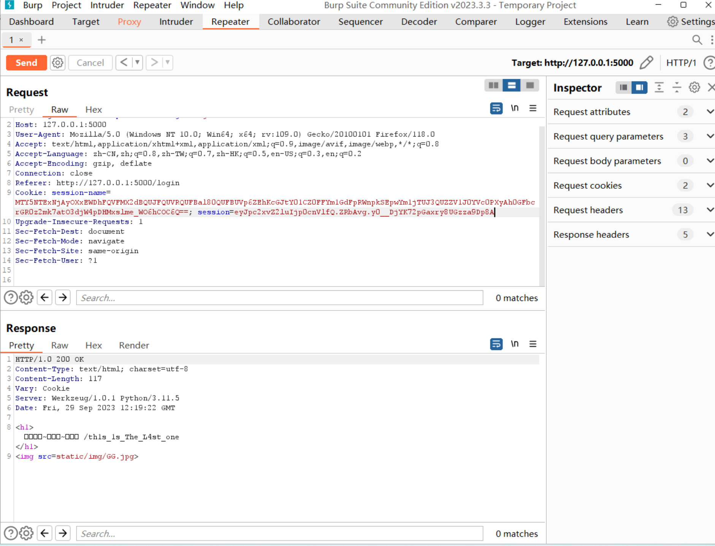
Task: Show Response in Raw view
Action: [x=60, y=345]
